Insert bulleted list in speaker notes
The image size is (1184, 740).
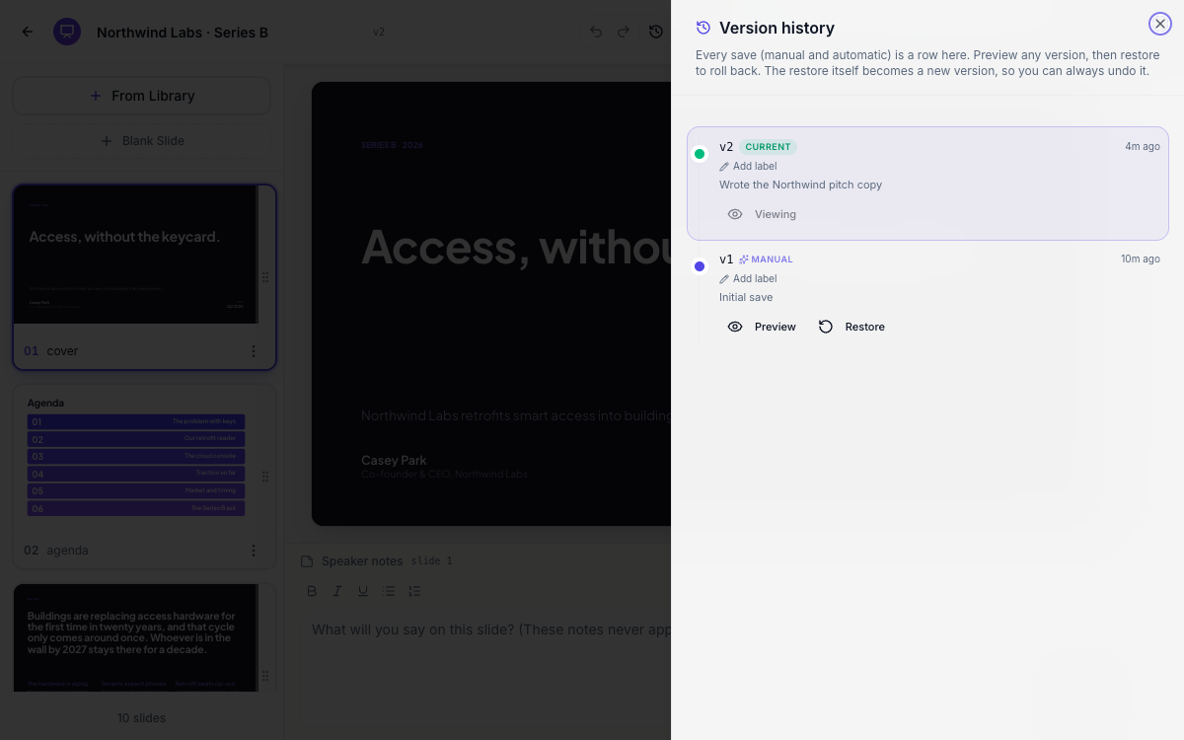389,591
